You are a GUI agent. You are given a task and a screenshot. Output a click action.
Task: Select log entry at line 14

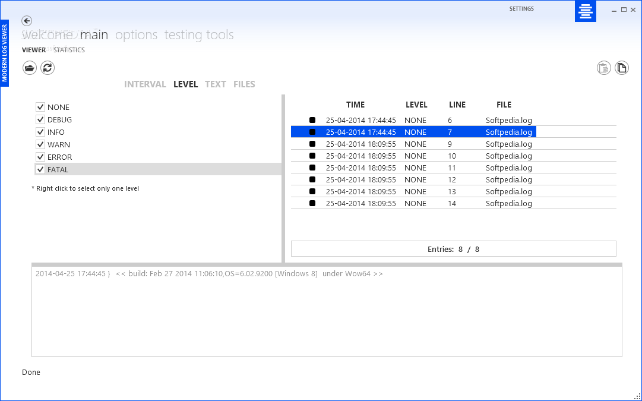454,203
